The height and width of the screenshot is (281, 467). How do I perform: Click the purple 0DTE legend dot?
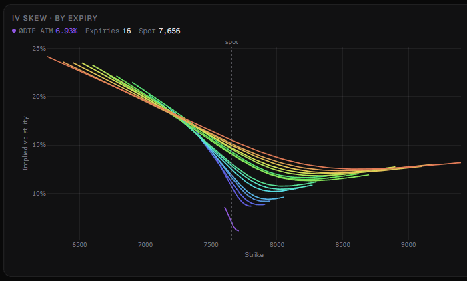(14, 31)
